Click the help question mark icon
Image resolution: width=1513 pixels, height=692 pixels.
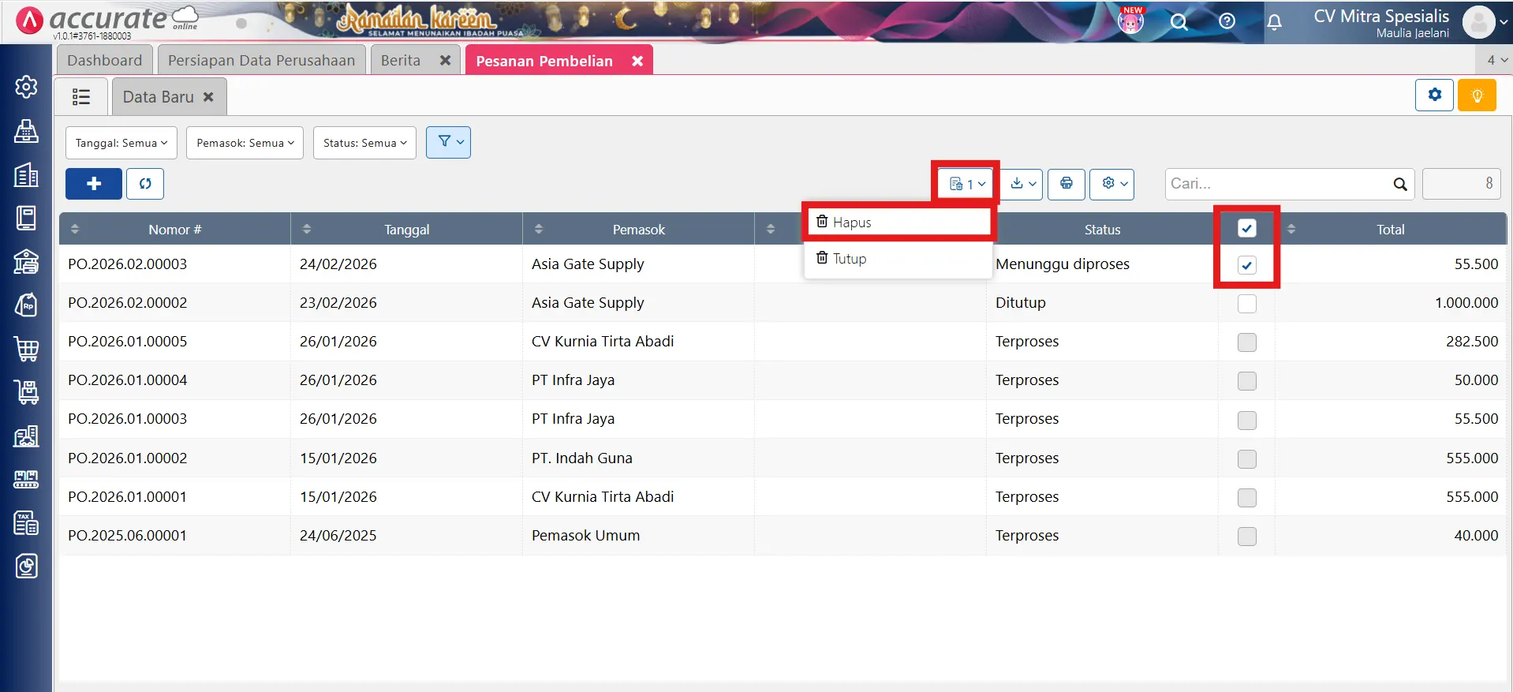1227,21
